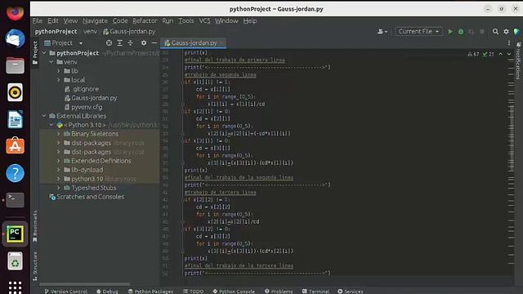
Task: Expand lib-dynload folder
Action: click(59, 170)
